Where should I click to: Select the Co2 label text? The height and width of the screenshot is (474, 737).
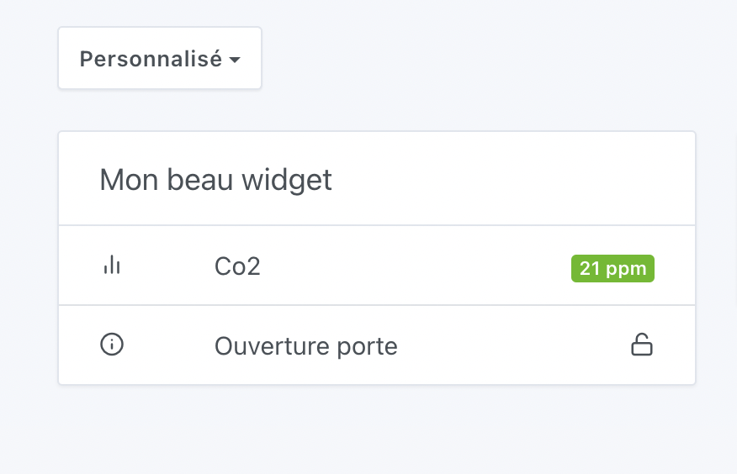point(237,266)
